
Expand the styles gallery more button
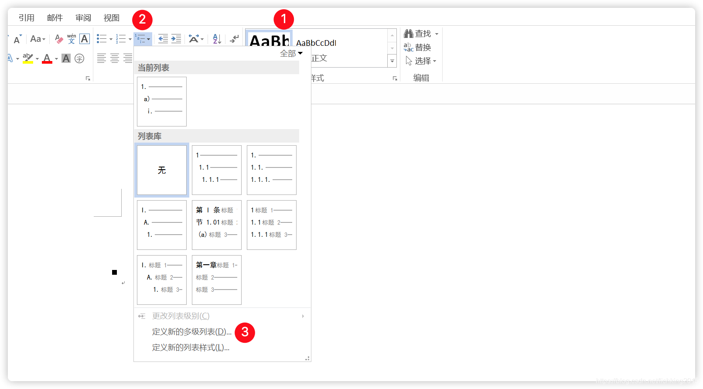click(392, 61)
